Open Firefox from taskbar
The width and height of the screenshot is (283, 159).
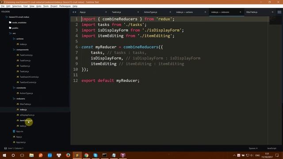point(68,155)
